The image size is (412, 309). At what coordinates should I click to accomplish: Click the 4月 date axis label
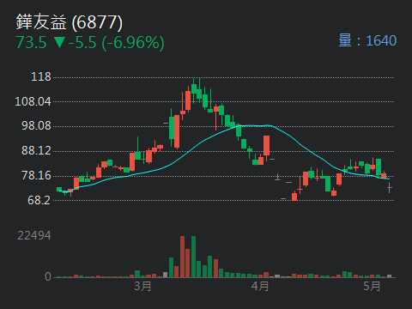tap(260, 286)
